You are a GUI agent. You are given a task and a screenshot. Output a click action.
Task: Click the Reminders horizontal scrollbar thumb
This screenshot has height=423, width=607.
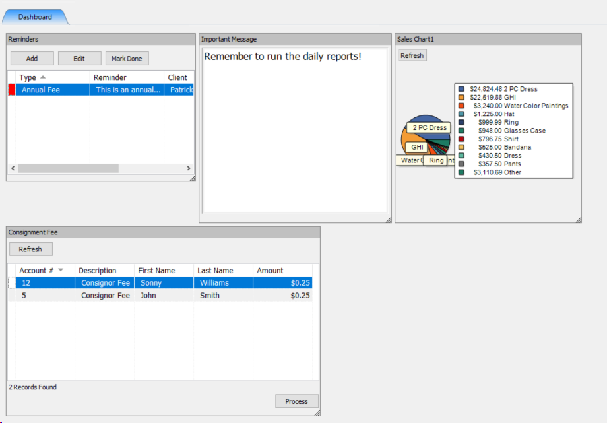click(68, 168)
